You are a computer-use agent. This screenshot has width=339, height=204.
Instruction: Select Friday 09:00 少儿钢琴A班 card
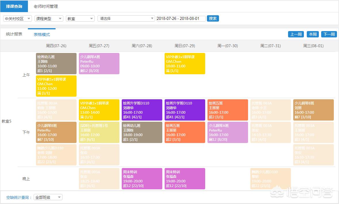coord(99,64)
